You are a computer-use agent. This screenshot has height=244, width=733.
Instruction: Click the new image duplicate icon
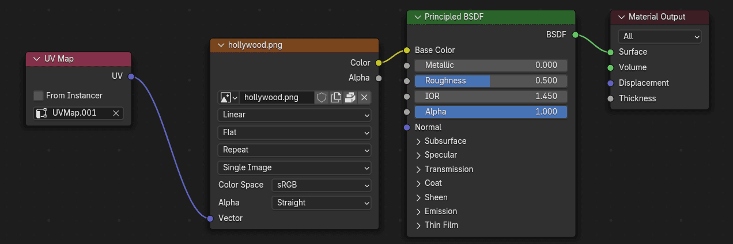pyautogui.click(x=336, y=97)
